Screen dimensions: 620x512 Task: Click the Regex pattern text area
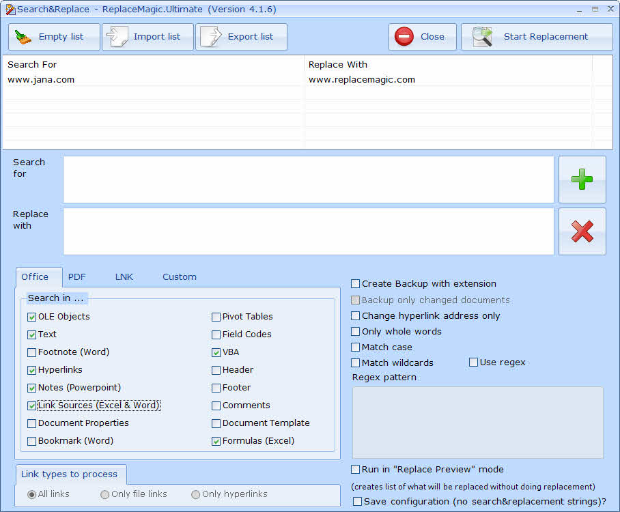[x=478, y=423]
